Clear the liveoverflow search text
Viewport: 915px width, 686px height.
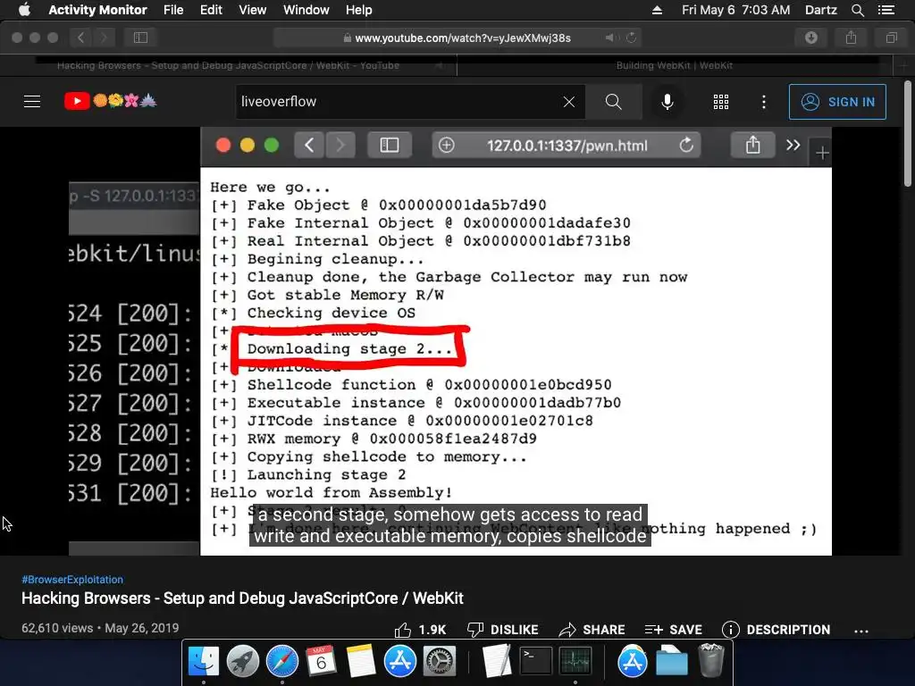pos(569,102)
